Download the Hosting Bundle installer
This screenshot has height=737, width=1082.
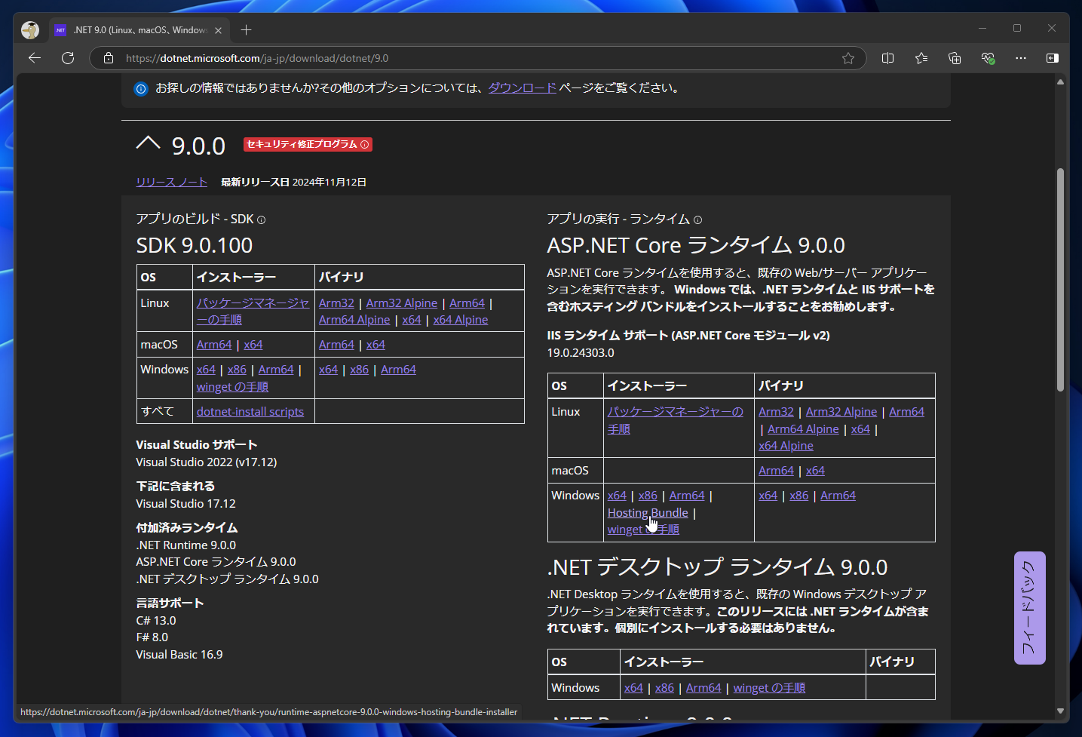[x=647, y=513]
